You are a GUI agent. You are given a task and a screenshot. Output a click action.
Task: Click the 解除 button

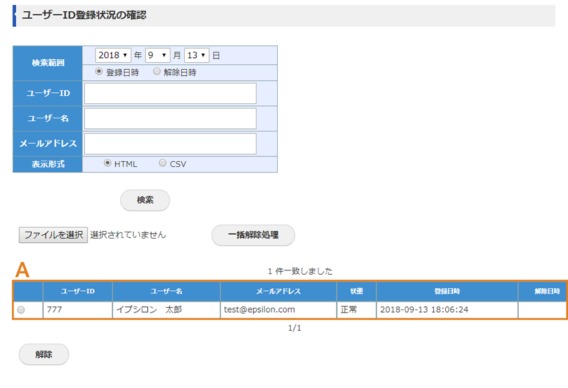(44, 354)
